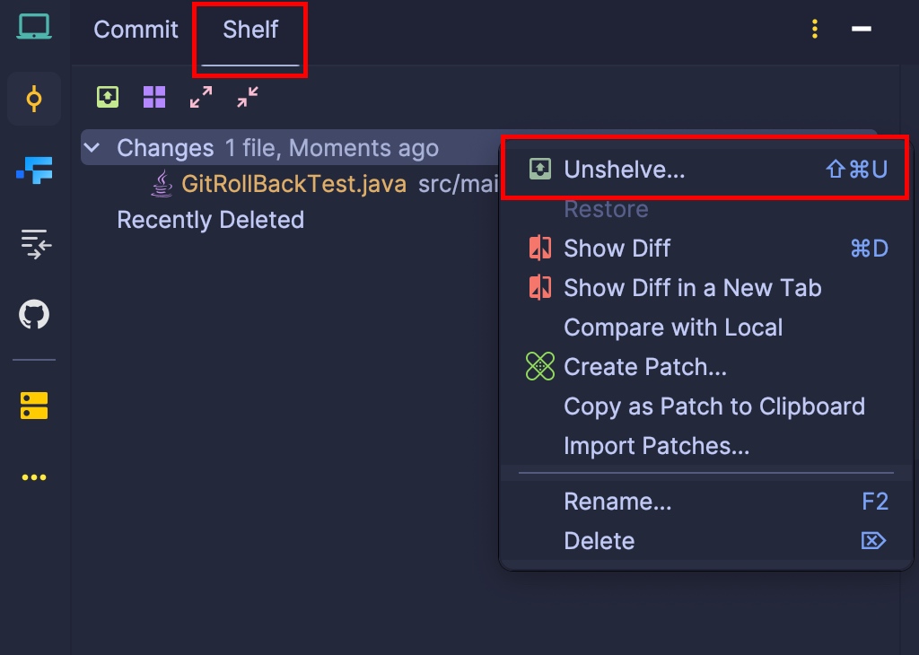The height and width of the screenshot is (655, 919).
Task: Open the Structure tool icon in sidebar
Action: pos(34,170)
